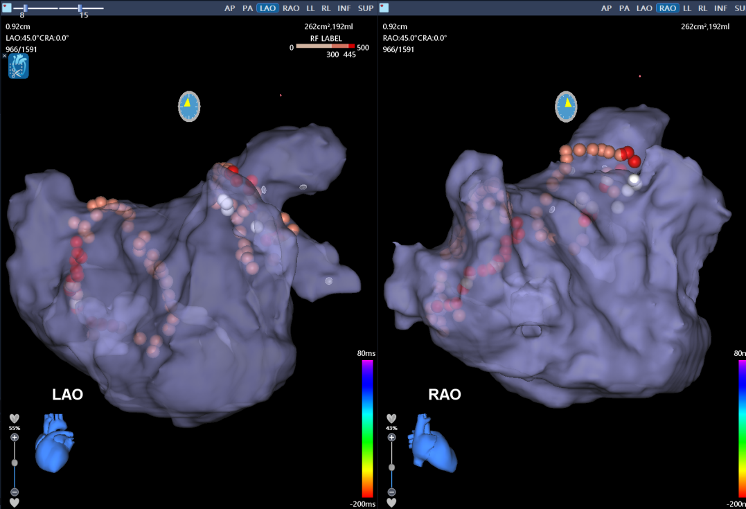
Task: Click the zoom in plus button in left pane
Action: tap(15, 437)
